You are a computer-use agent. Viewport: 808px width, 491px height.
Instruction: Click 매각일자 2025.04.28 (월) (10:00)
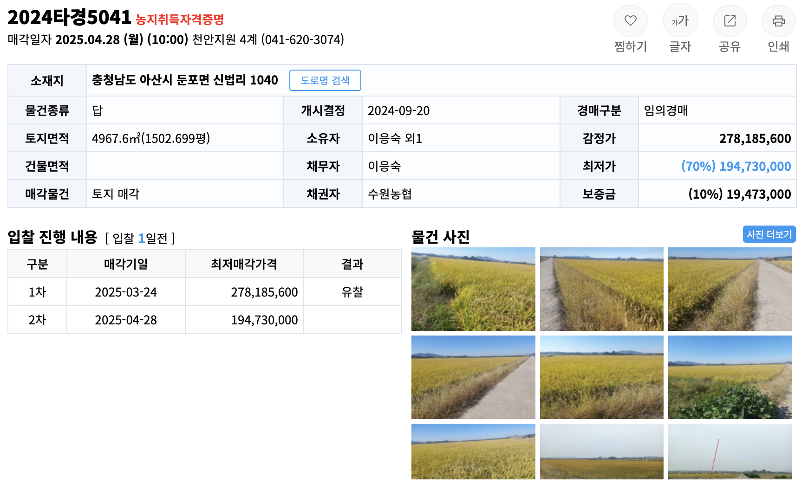tap(98, 39)
